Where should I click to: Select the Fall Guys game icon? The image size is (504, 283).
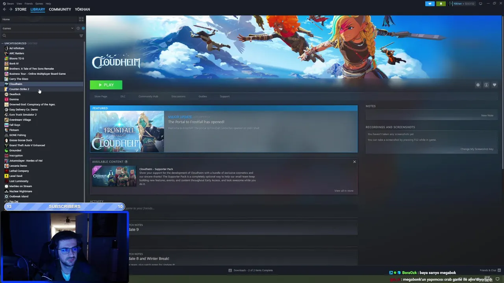pyautogui.click(x=6, y=125)
